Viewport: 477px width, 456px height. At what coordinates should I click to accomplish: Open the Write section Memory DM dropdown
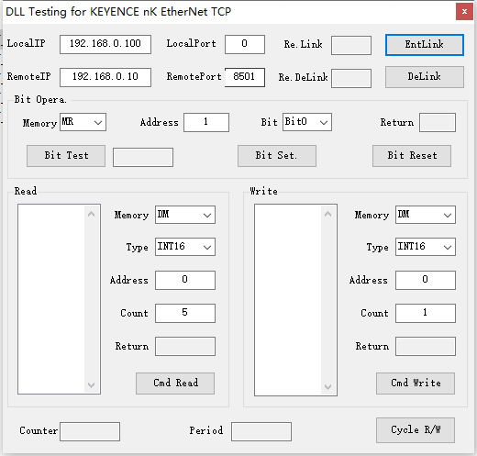click(426, 215)
